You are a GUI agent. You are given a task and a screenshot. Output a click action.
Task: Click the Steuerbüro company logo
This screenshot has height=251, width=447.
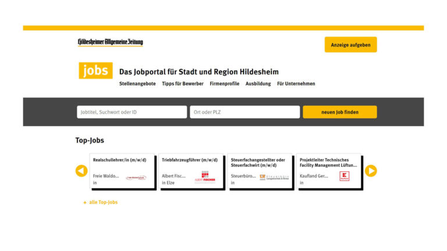274,177
